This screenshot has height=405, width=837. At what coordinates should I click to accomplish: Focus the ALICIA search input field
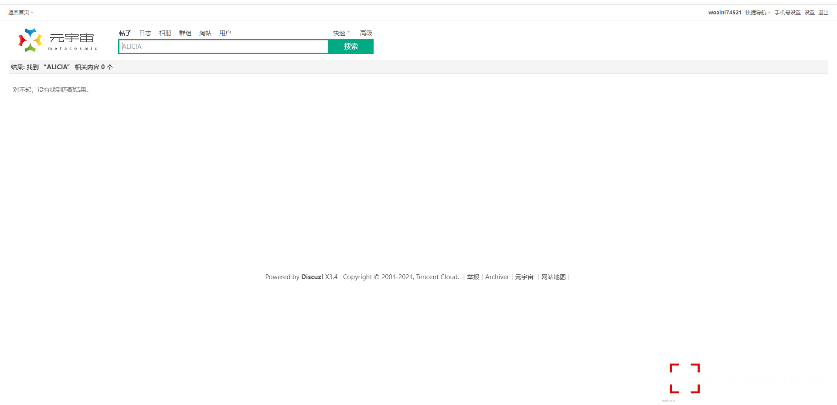pos(224,47)
